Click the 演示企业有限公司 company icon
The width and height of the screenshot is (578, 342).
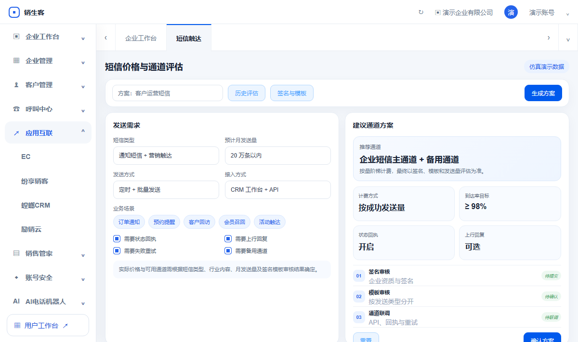point(438,13)
